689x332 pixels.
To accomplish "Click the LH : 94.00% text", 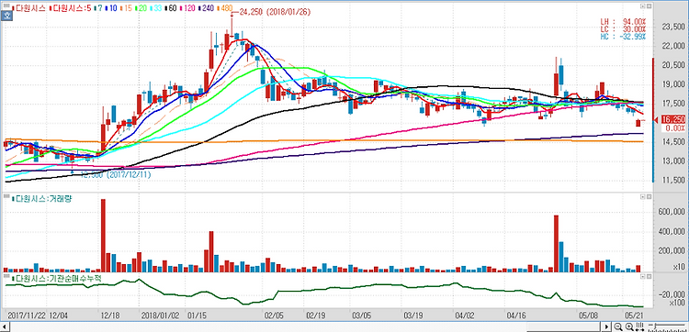I will click(623, 21).
